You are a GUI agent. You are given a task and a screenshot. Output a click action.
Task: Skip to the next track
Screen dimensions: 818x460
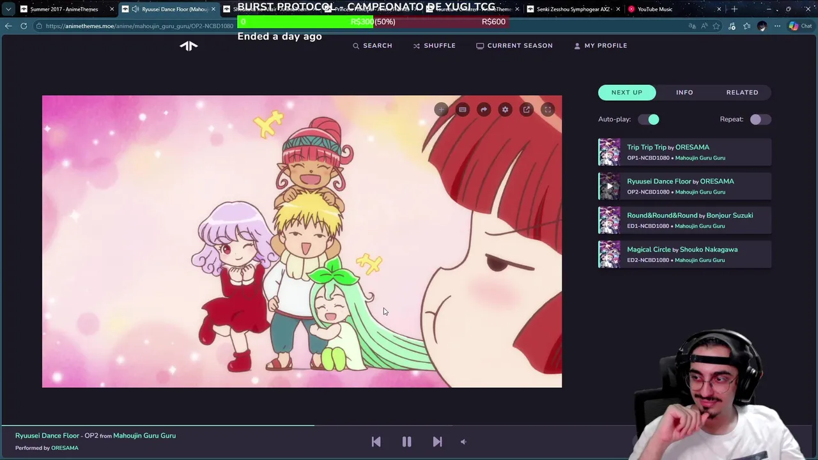pos(437,441)
